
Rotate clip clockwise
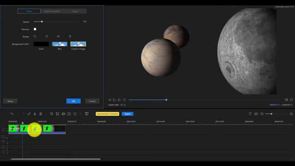click(x=47, y=36)
